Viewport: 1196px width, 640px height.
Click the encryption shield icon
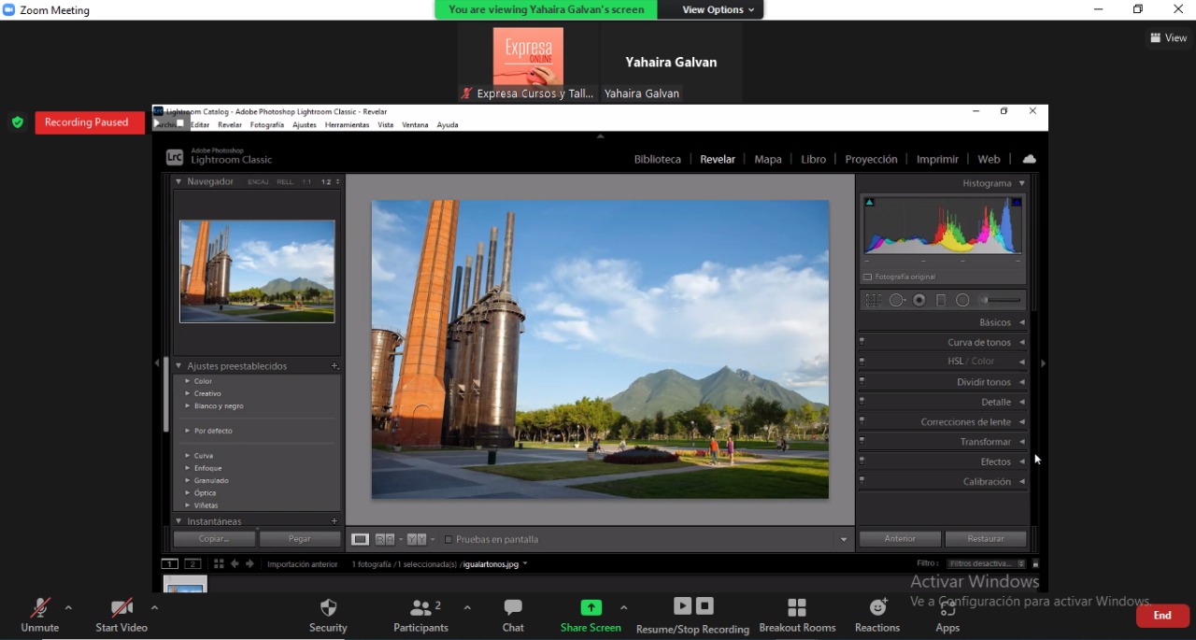pyautogui.click(x=17, y=122)
